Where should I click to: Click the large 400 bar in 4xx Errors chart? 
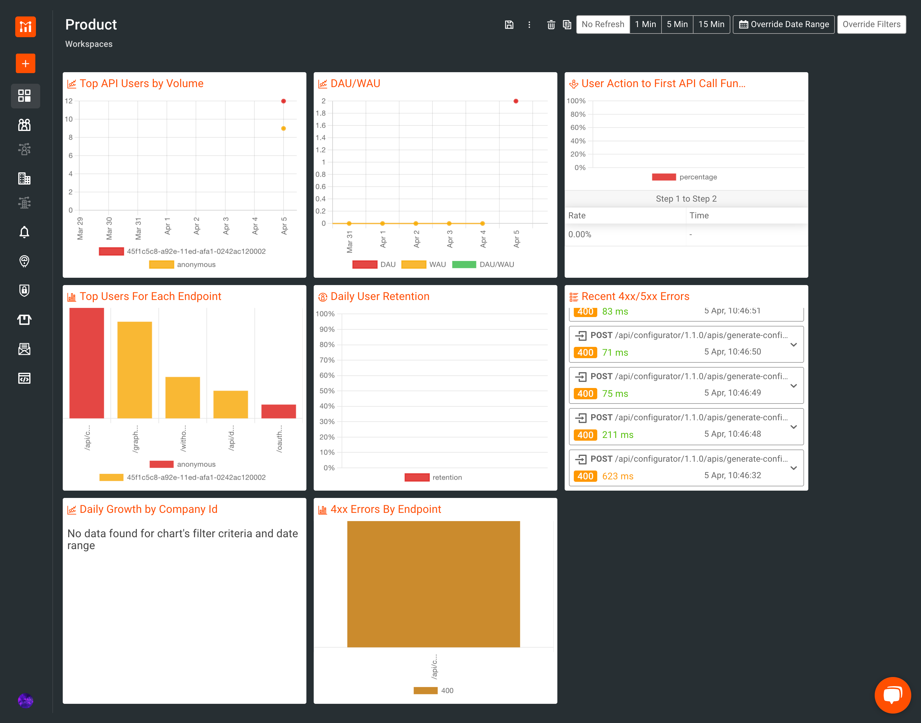click(x=433, y=584)
